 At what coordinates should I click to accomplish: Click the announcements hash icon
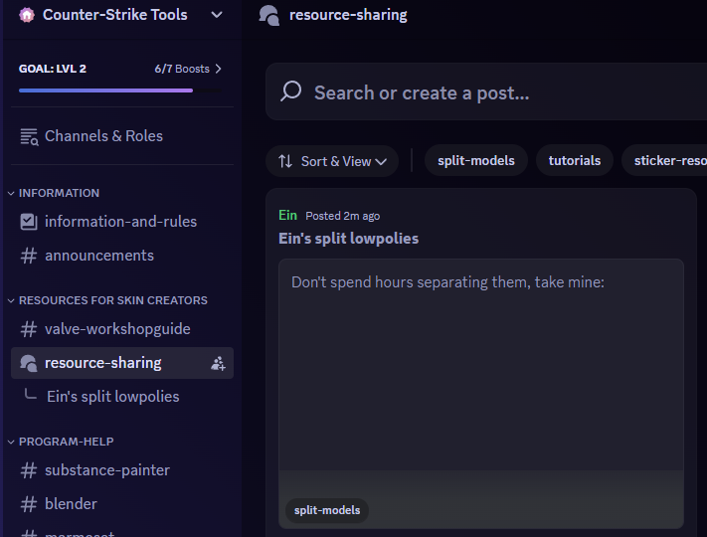coord(29,256)
